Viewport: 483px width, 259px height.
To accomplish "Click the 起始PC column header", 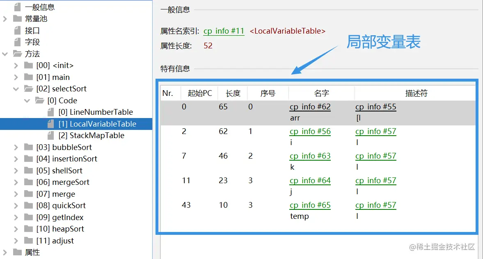I will coord(199,93).
